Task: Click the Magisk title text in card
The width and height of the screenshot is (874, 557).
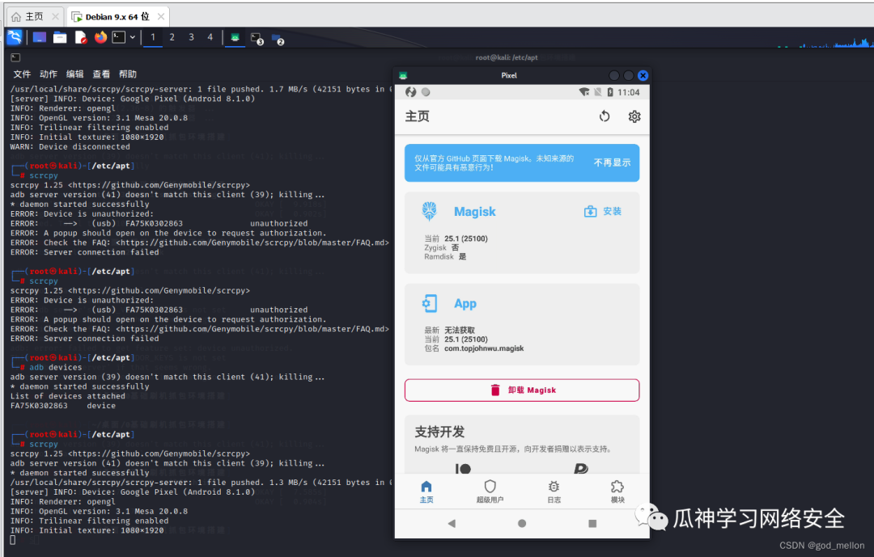Action: click(x=474, y=212)
